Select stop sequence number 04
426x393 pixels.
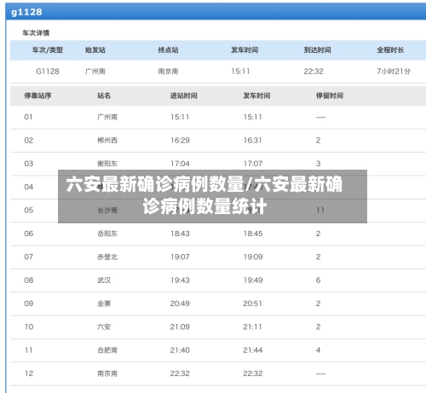(x=29, y=187)
